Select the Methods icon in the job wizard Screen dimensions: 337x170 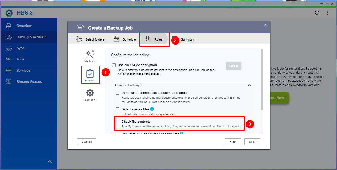point(90,55)
